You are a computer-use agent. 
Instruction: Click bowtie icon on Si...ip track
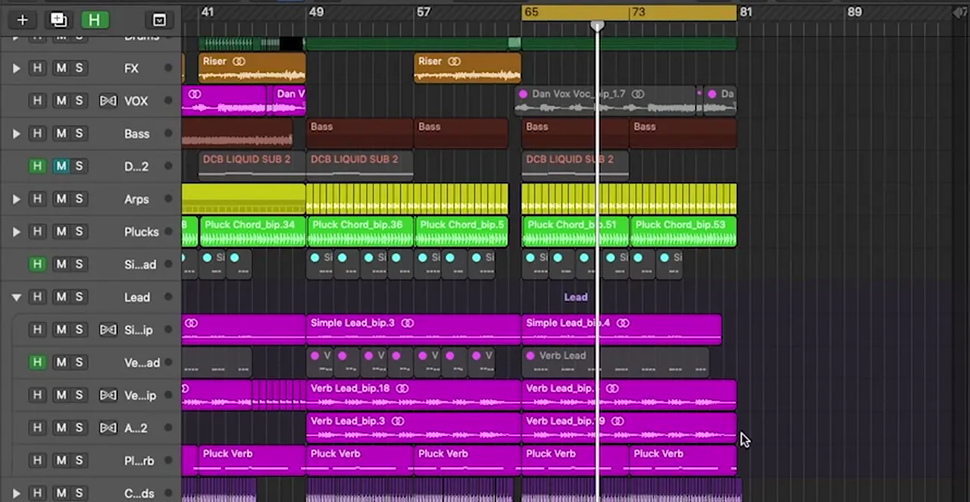pos(108,330)
